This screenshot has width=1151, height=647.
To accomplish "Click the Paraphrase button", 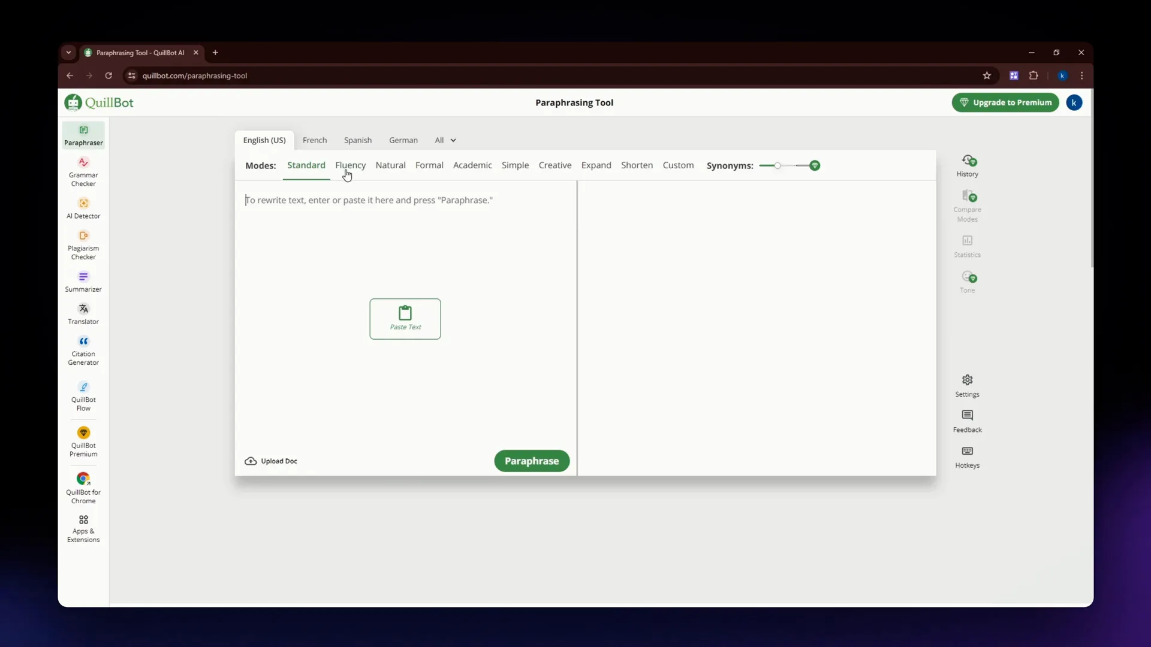I will tap(531, 461).
